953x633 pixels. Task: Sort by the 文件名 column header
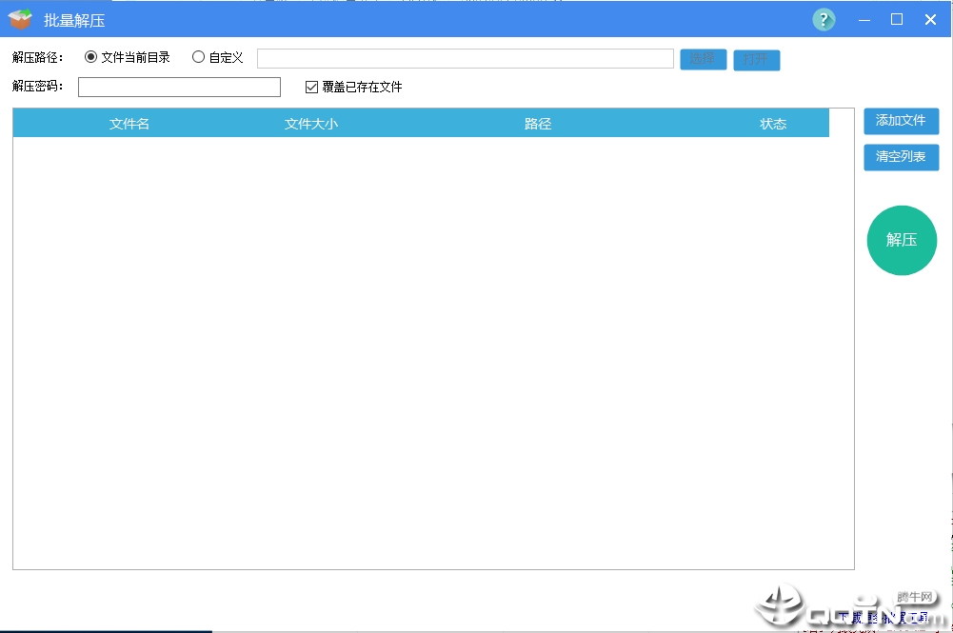pyautogui.click(x=129, y=124)
